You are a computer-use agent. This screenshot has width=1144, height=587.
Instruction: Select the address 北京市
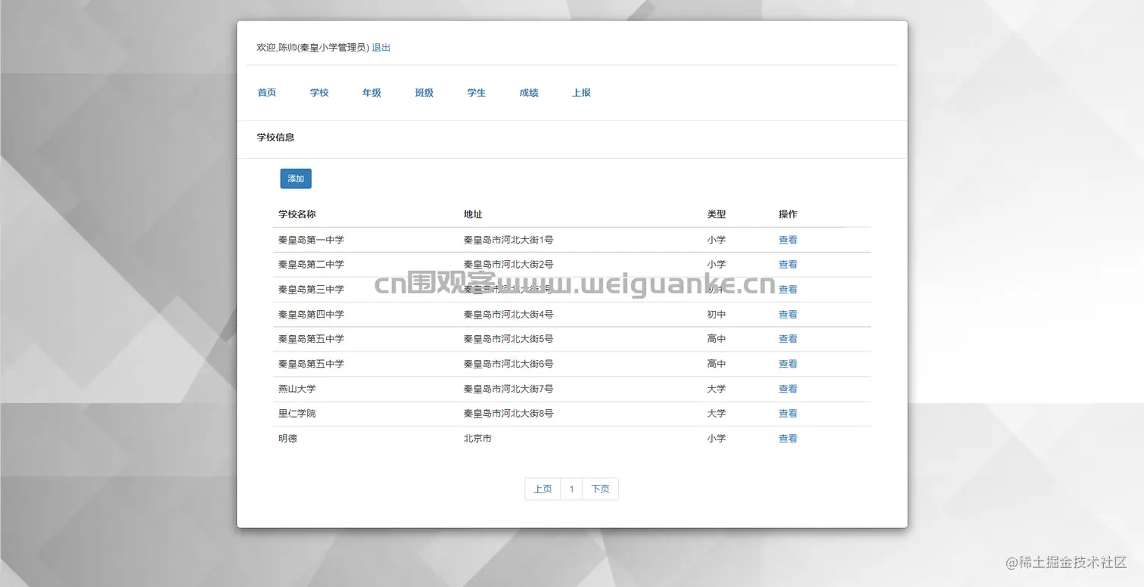click(x=477, y=439)
